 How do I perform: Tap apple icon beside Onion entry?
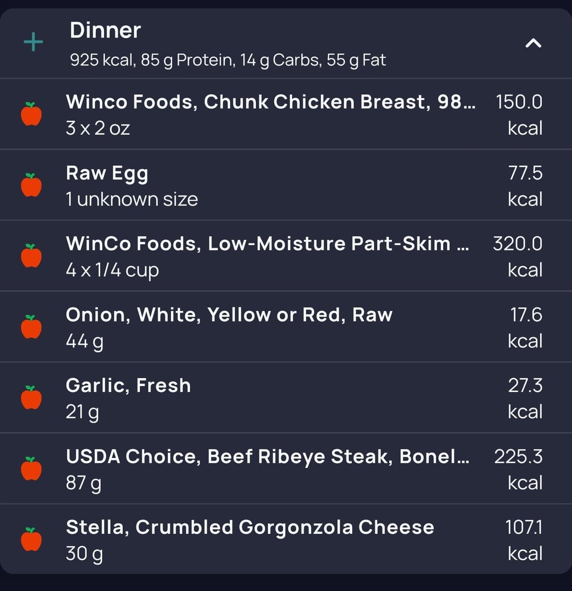tap(31, 327)
